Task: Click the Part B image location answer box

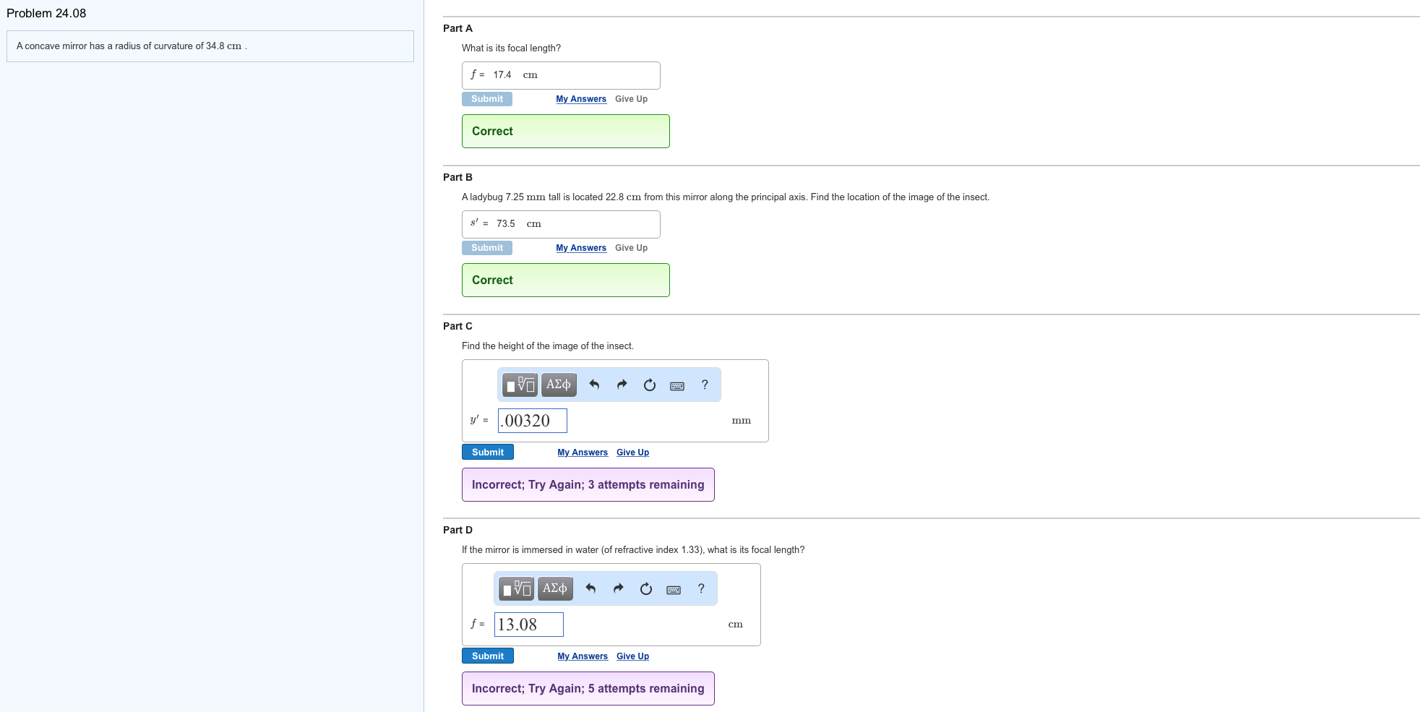Action: coord(561,224)
